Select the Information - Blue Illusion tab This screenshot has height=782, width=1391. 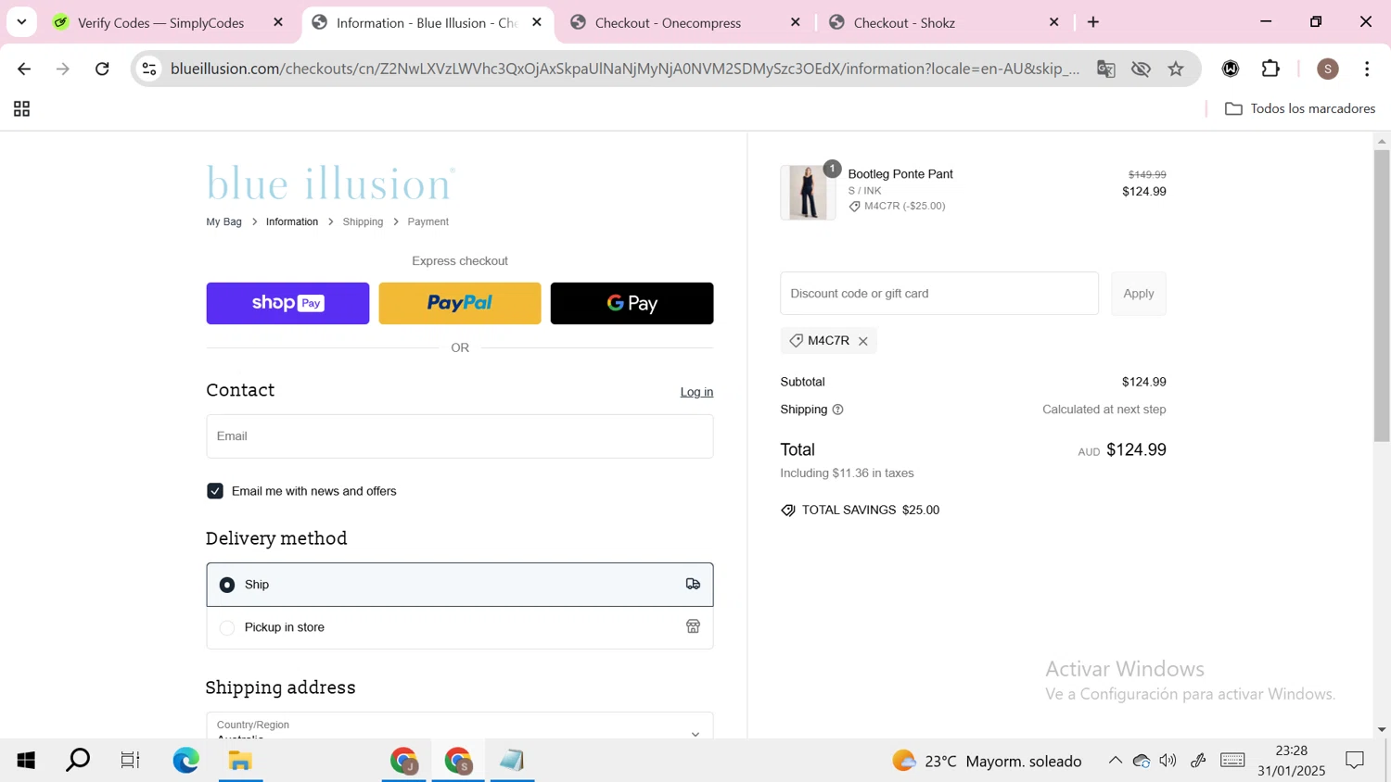pos(427,23)
